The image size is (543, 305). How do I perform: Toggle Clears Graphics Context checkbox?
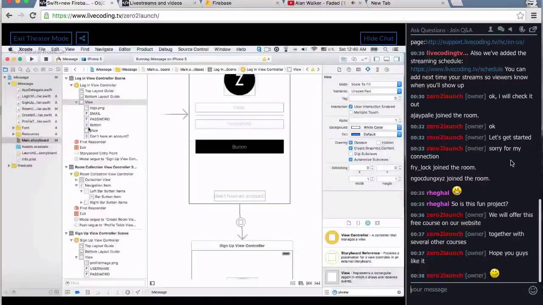[350, 148]
